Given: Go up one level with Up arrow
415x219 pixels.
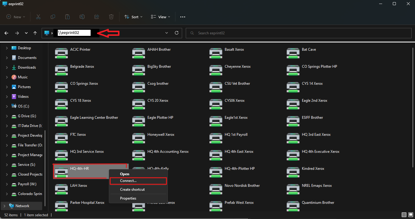Looking at the screenshot, I should (x=35, y=33).
